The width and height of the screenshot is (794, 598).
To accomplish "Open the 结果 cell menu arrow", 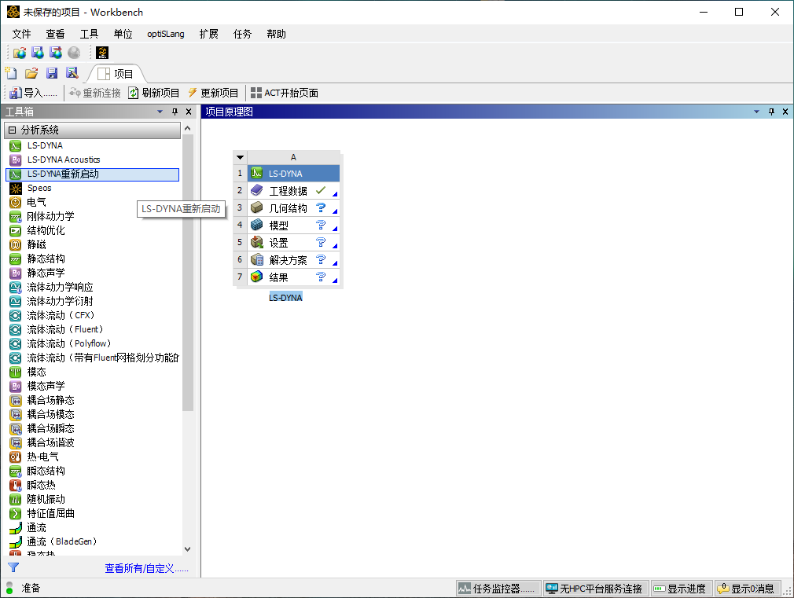I will [x=335, y=280].
